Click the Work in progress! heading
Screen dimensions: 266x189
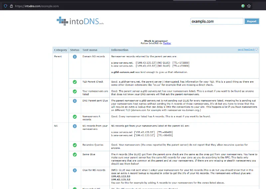(x=156, y=41)
